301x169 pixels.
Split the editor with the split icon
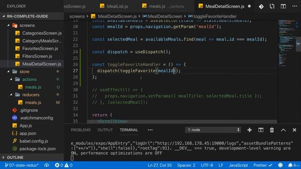(x=283, y=6)
